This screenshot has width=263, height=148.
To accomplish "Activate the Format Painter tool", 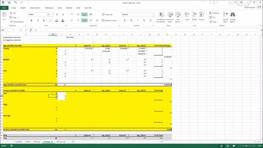I will 17,22.
